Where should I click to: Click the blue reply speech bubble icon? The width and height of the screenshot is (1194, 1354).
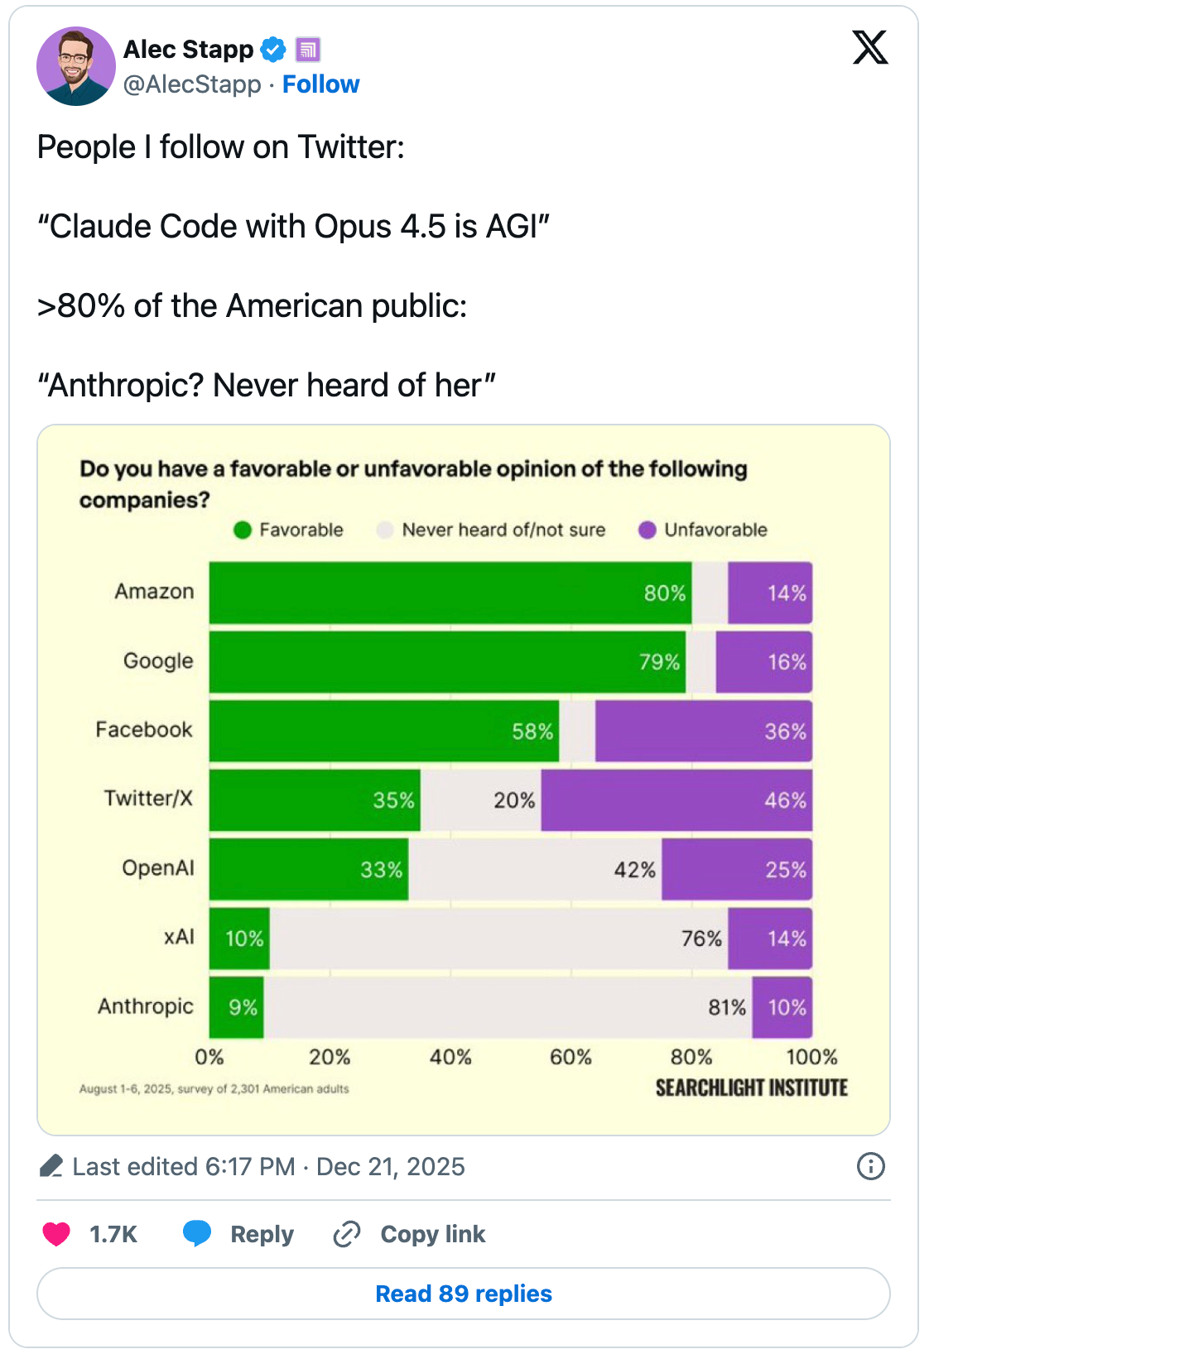(x=197, y=1233)
